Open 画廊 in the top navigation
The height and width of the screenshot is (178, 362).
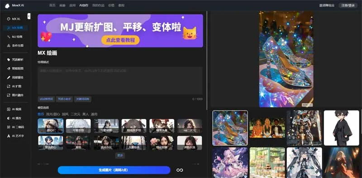pos(62,5)
